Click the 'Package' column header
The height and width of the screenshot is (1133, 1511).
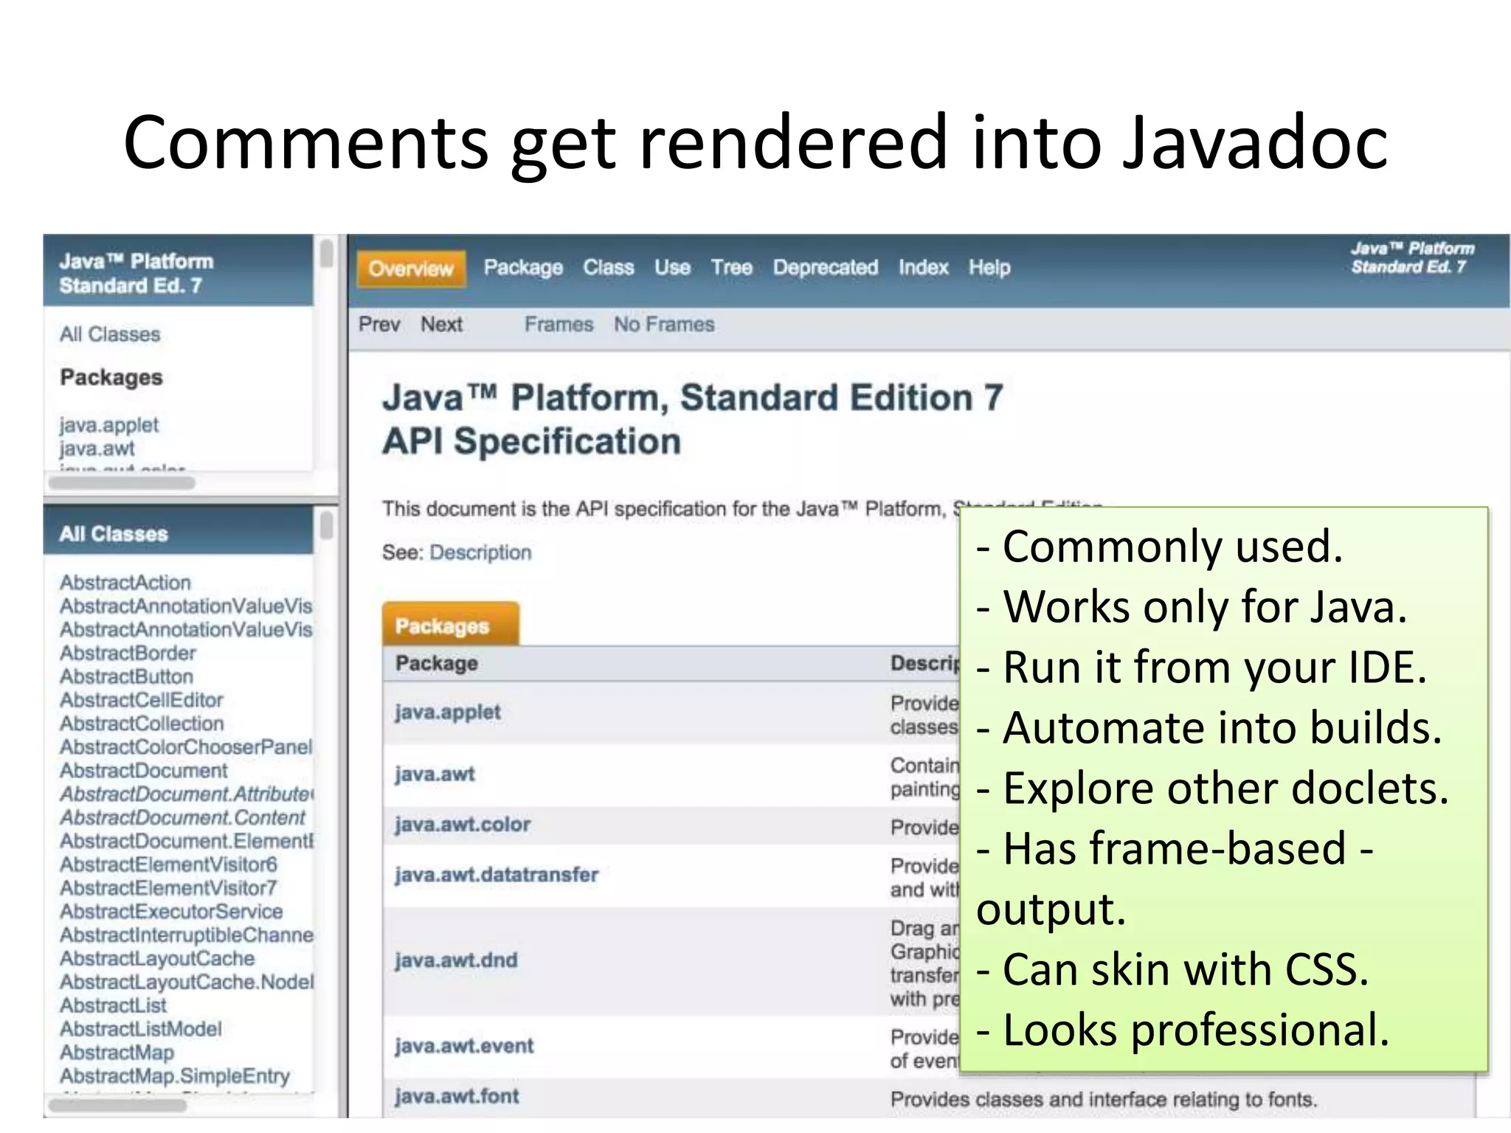point(437,663)
